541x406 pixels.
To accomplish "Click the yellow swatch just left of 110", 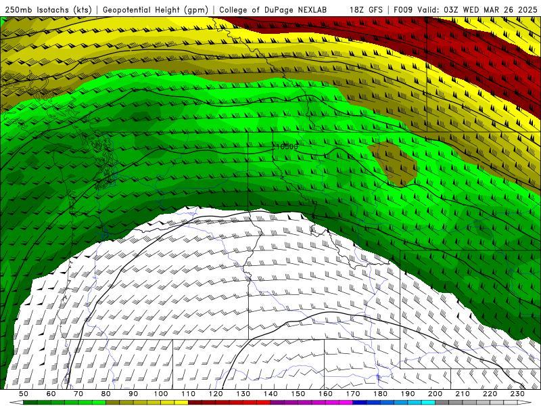I will [181, 403].
